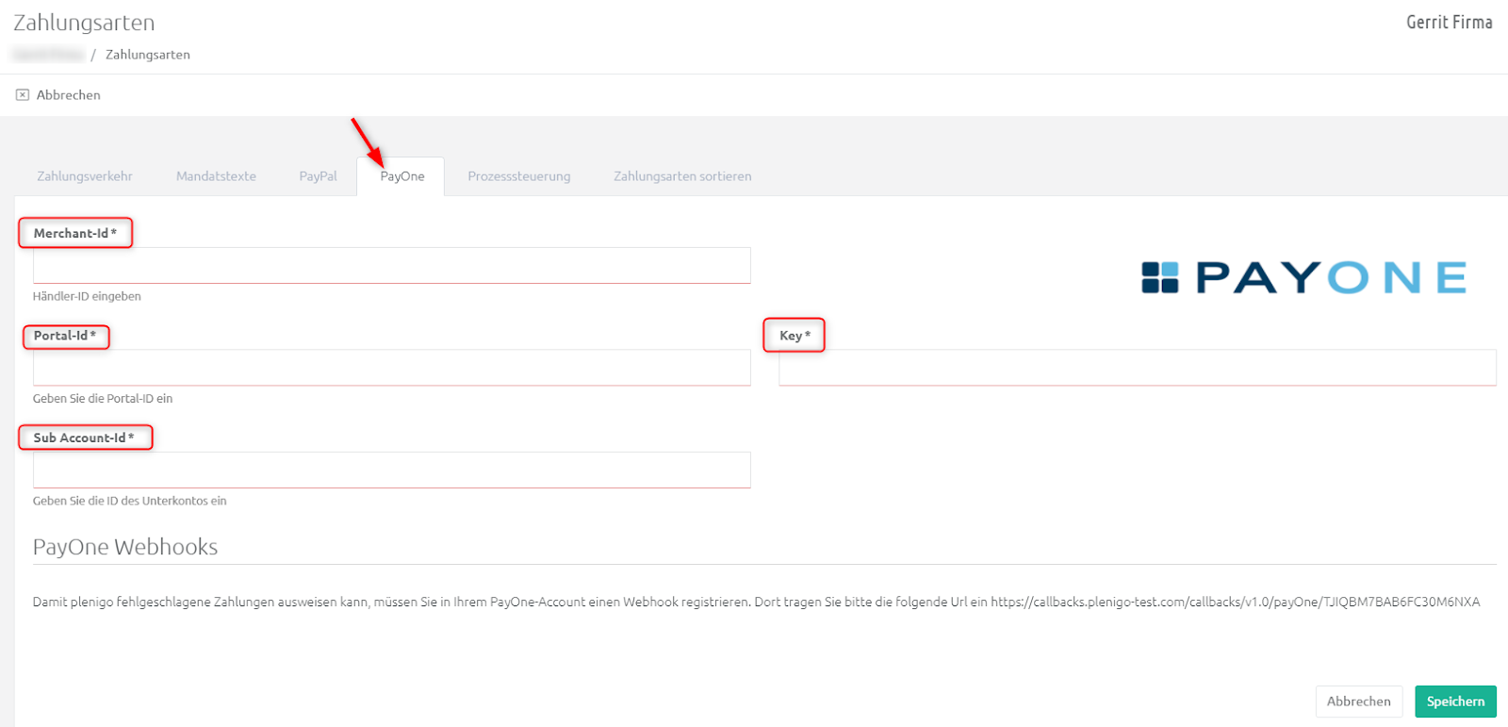Click into the Sub Account-Id field
Viewport: 1508px width, 727px height.
[392, 470]
